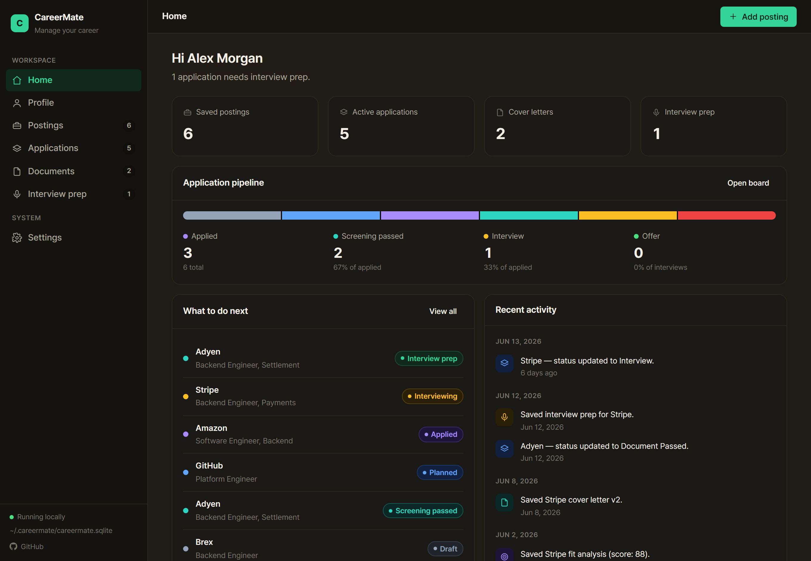Click the file icon on Cover letters card
The width and height of the screenshot is (811, 561).
(x=500, y=112)
